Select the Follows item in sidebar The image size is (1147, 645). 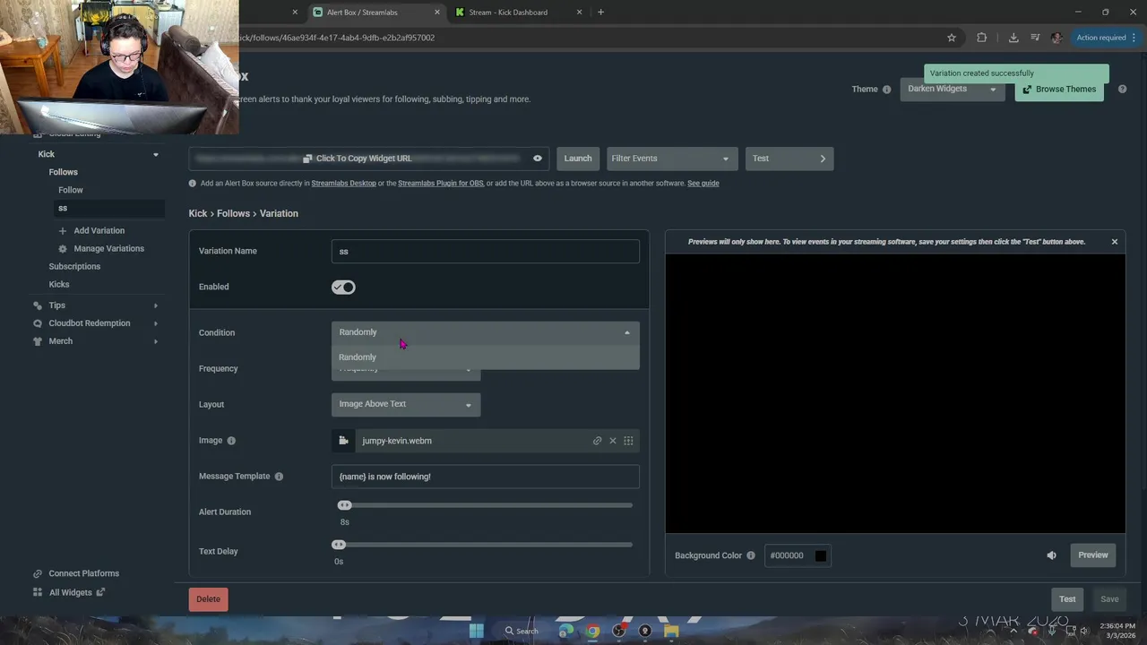[64, 172]
